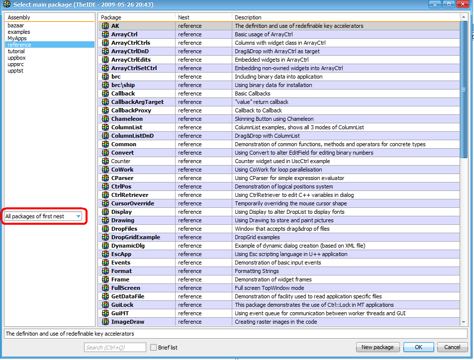This screenshot has height=360, width=474.
Task: Click the scroll down arrow of package list
Action: [464, 322]
